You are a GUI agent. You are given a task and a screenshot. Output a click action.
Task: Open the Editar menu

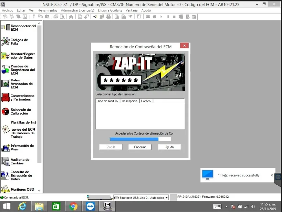[21, 10]
